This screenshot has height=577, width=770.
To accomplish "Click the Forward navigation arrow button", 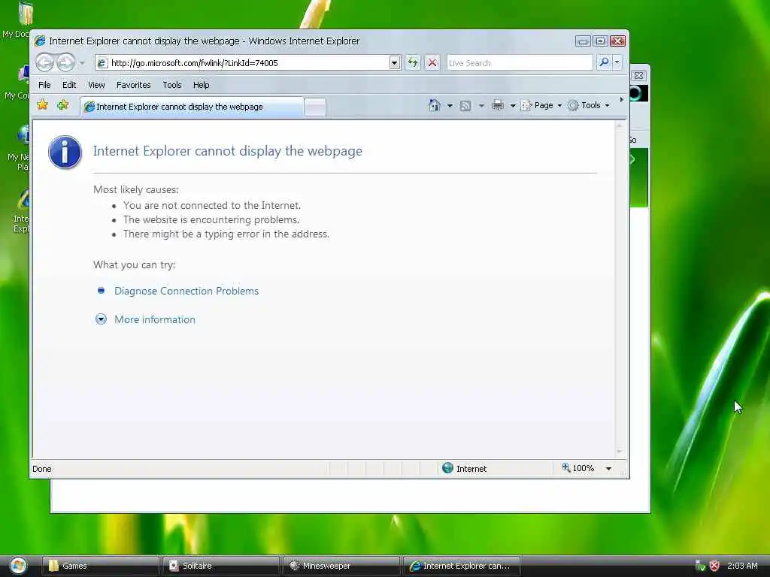I will pos(66,63).
